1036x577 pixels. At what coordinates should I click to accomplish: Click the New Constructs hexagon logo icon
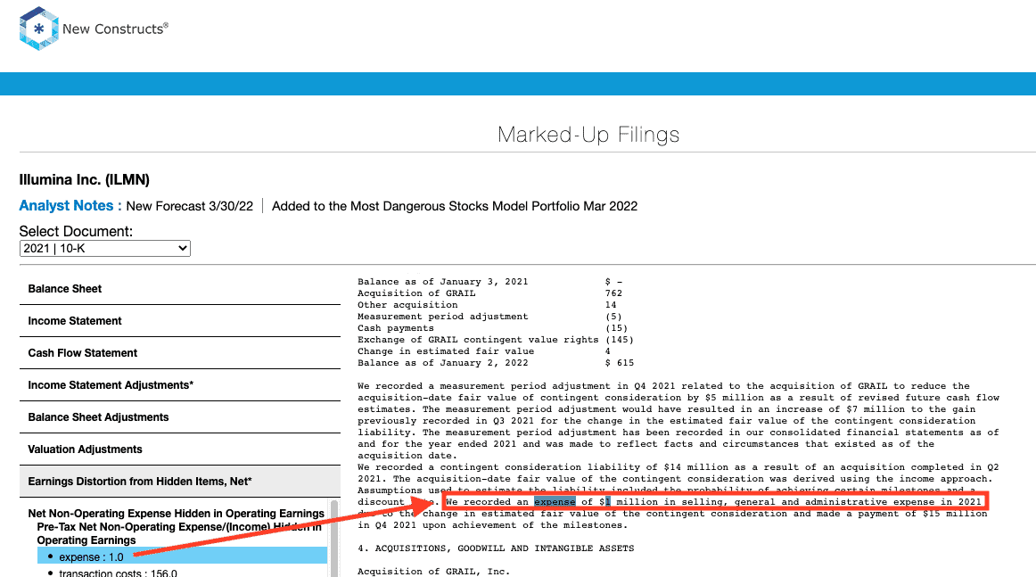[x=39, y=29]
